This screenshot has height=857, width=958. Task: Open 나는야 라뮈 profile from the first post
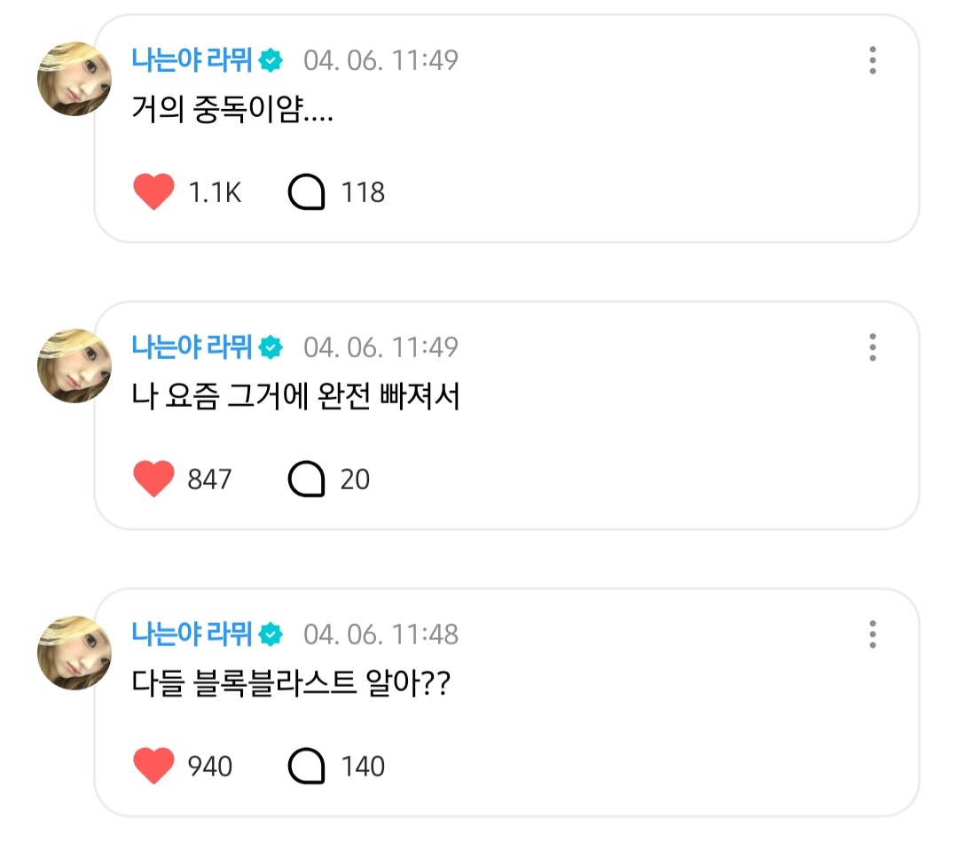[x=192, y=60]
